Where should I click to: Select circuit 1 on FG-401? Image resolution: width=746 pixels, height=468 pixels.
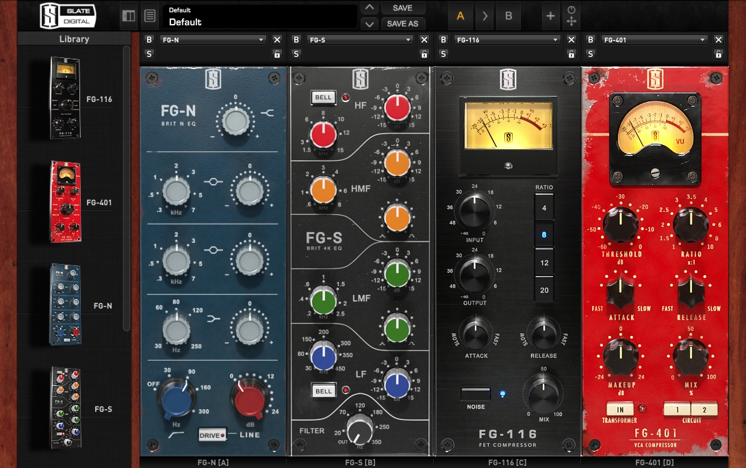click(x=678, y=409)
